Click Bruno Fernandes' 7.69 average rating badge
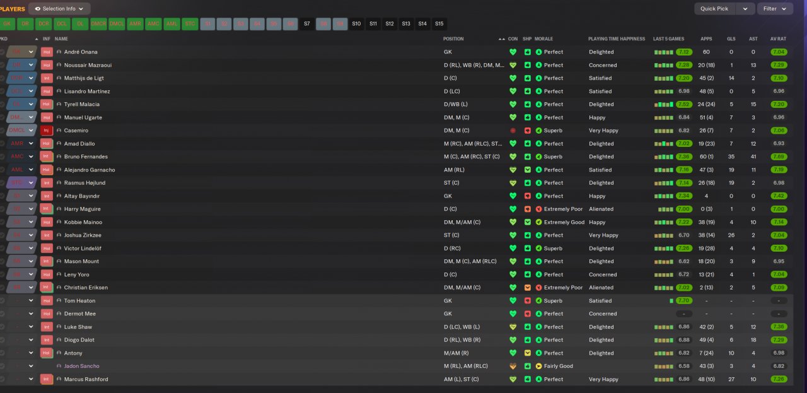 (779, 156)
